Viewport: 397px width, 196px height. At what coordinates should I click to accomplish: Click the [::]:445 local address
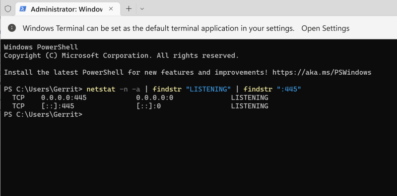tap(58, 106)
